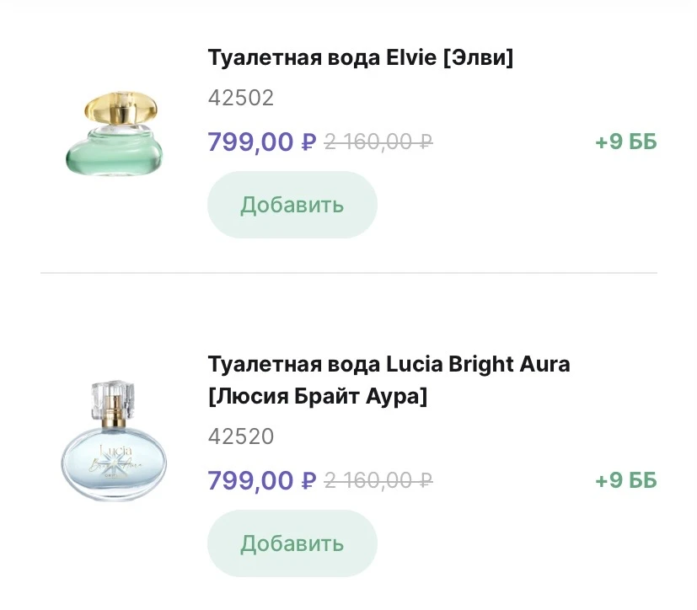The image size is (697, 610).
Task: Click the +9 ББ bonus label for Elvie
Action: (x=625, y=142)
